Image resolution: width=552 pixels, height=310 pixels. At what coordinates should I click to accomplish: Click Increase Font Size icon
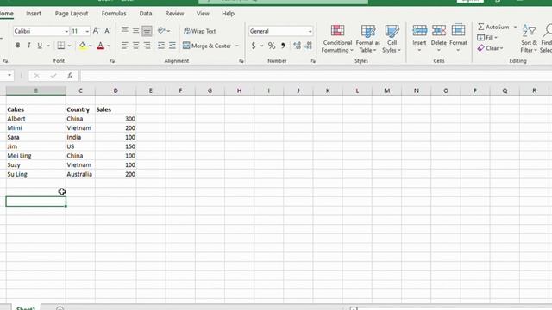(x=96, y=31)
